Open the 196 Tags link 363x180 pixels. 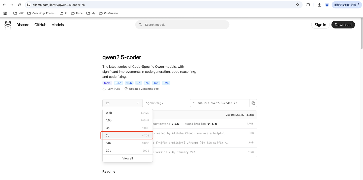coord(155,103)
